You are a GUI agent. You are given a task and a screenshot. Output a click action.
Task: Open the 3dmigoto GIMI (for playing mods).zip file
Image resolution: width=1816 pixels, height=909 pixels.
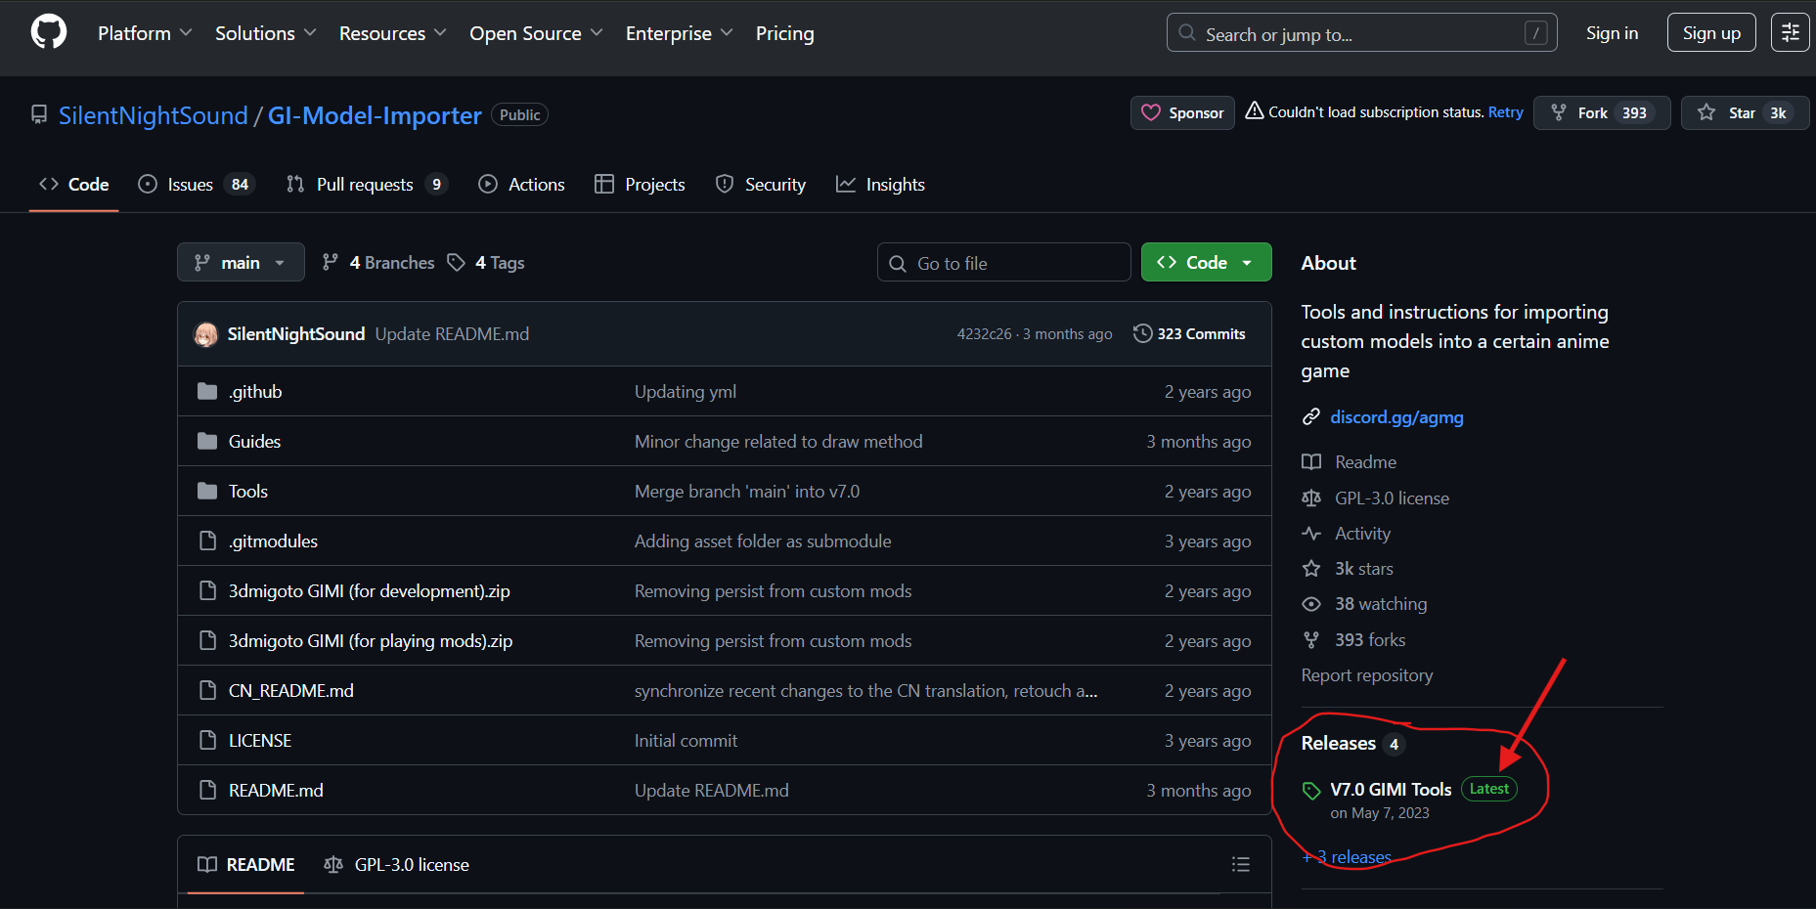click(371, 640)
